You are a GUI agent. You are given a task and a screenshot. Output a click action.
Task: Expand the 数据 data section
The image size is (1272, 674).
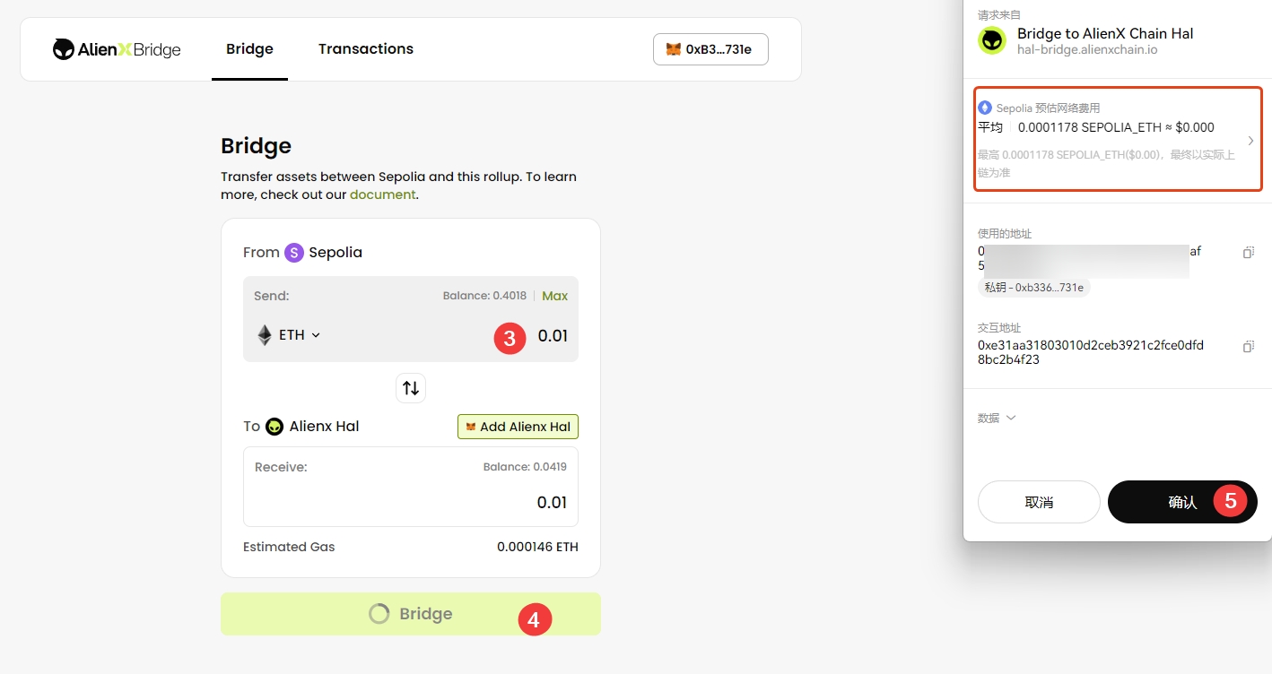pos(997,418)
